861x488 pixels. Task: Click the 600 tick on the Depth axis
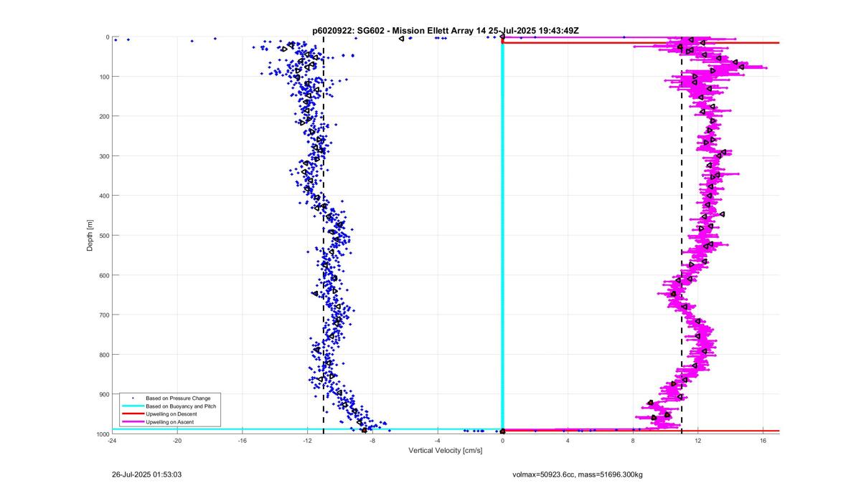[104, 275]
